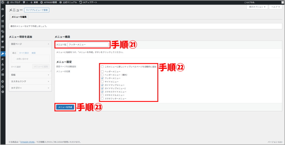Screen dimensions: 285x145
Task: Open the Dashboard icon in sidebar
Action: [x=3, y=9]
